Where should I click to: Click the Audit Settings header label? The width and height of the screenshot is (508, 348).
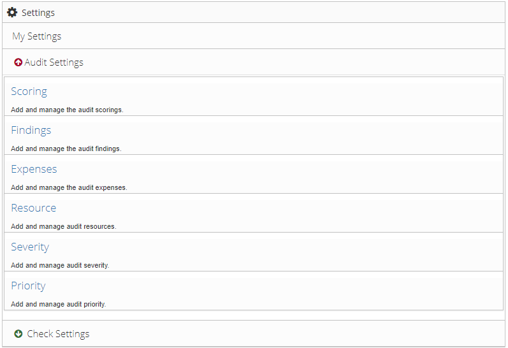54,62
